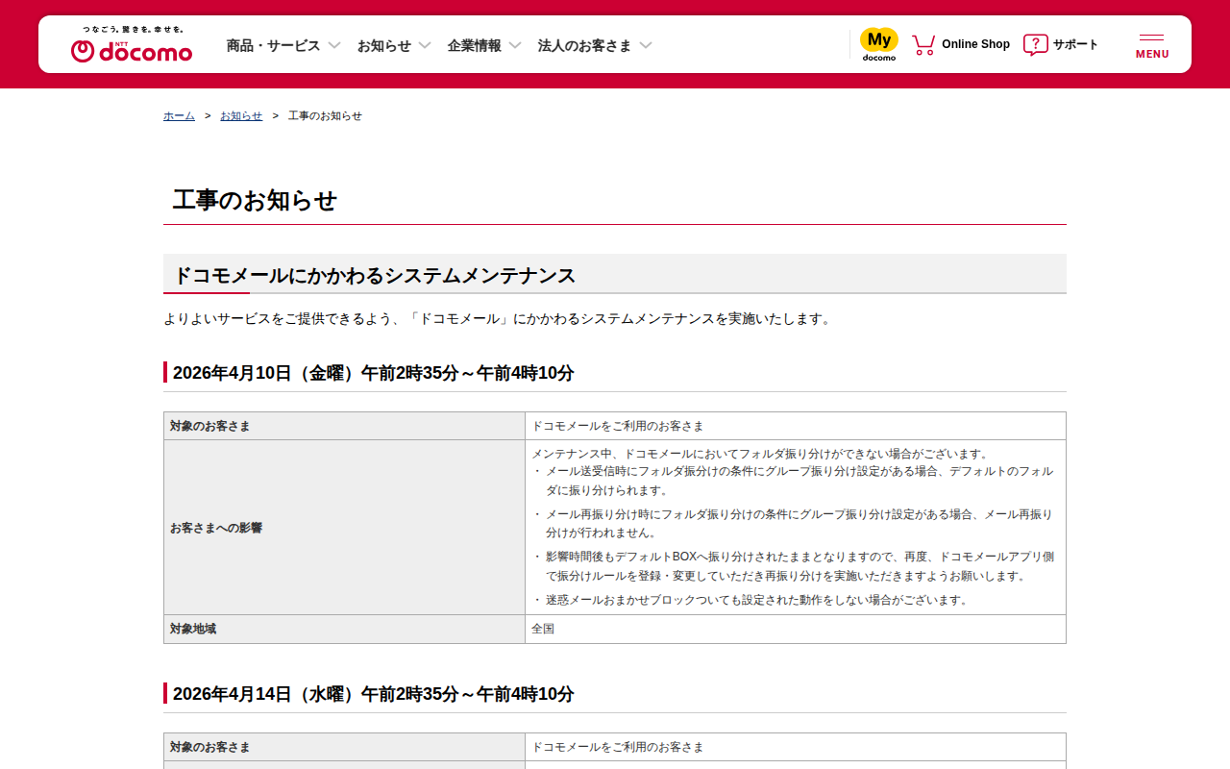
Task: Open the お知らせ menu in header
Action: [384, 45]
